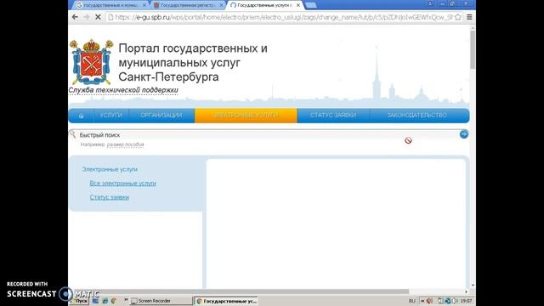The width and height of the screenshot is (544, 306).
Task: Click the RU language indicator in tray
Action: (411, 301)
